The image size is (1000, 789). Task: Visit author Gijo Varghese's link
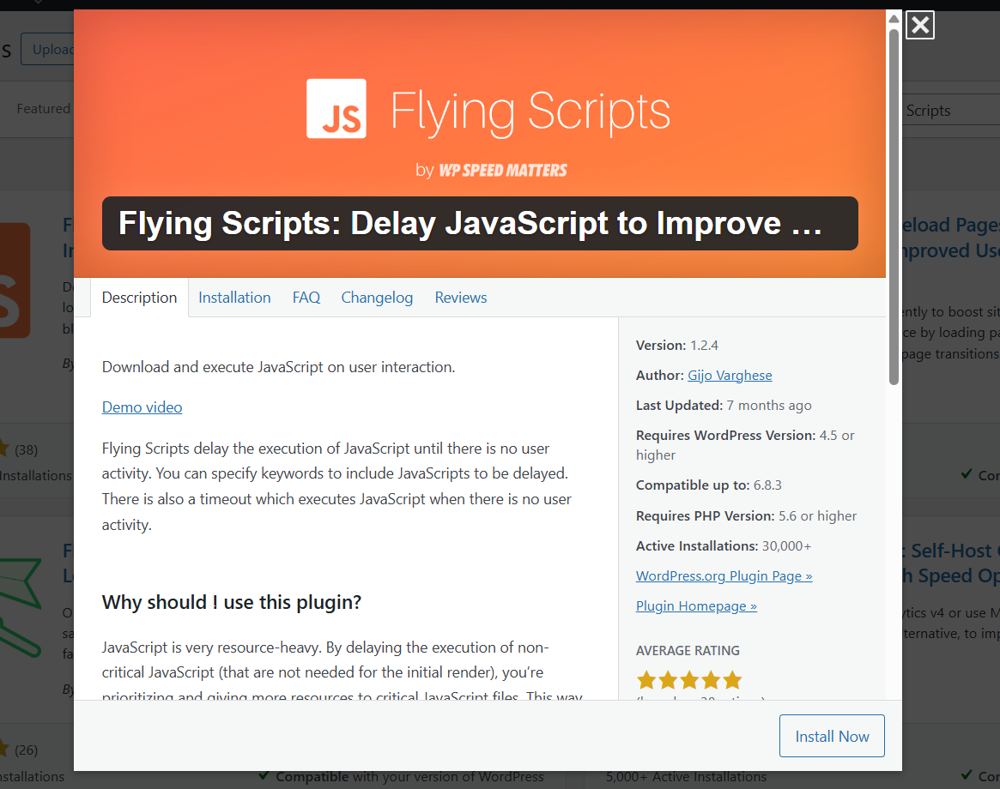[730, 376]
